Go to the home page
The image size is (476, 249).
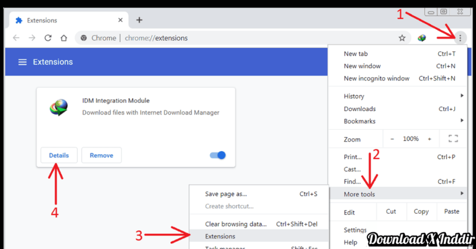coord(64,38)
